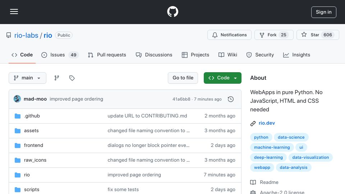Select the deep-learning topic tag
The width and height of the screenshot is (345, 194).
[268, 157]
